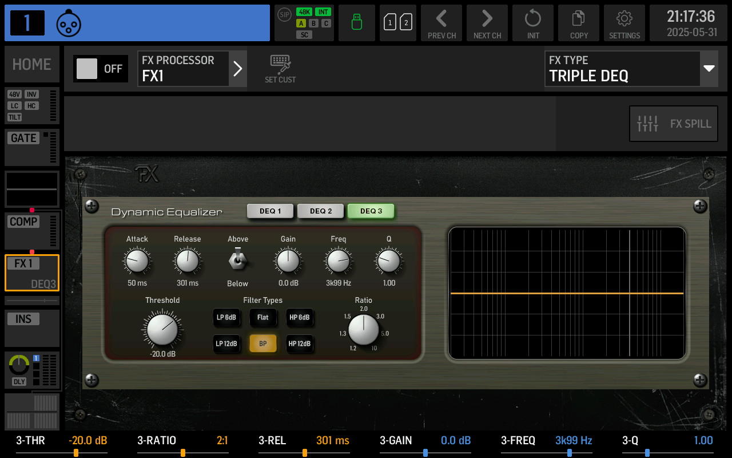732x458 pixels.
Task: Flip the Above/Below toggle switch
Action: tap(238, 260)
